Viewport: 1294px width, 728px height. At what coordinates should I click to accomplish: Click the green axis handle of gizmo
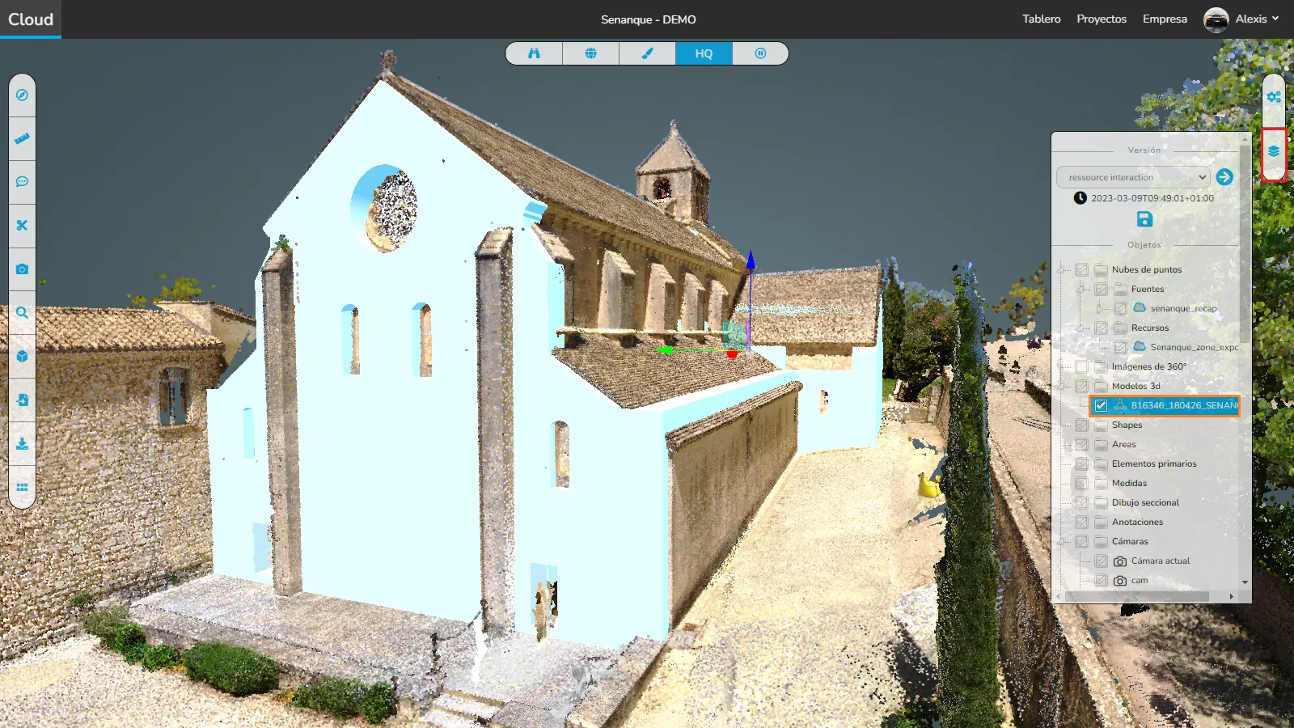point(665,350)
